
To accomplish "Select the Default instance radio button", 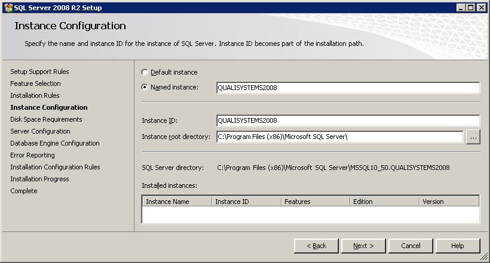I will coord(145,72).
